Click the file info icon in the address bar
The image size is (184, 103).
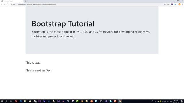tap(11, 5)
